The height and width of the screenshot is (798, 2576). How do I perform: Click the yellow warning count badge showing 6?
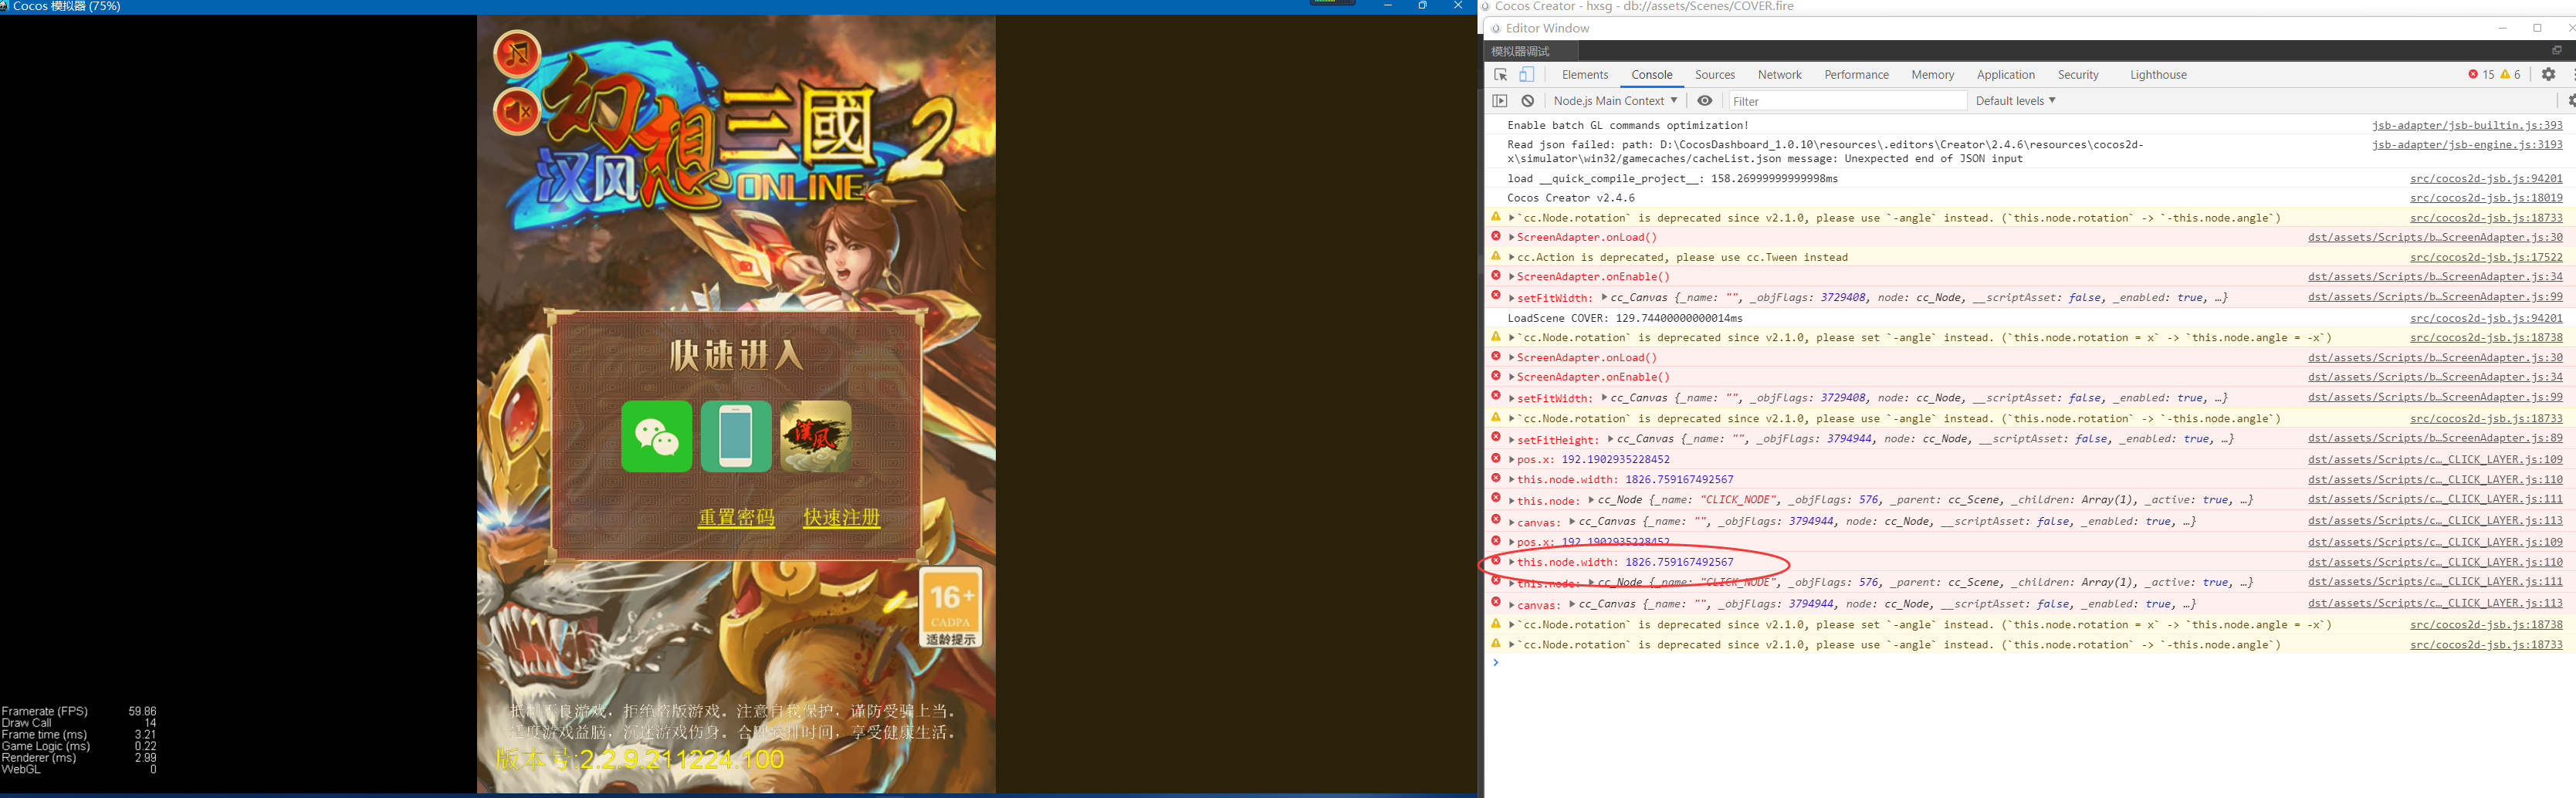pos(2510,75)
